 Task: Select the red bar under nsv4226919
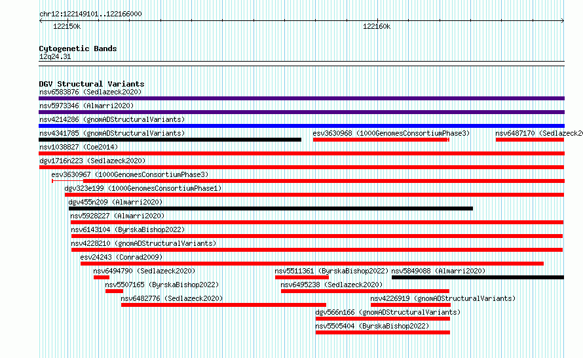point(411,305)
